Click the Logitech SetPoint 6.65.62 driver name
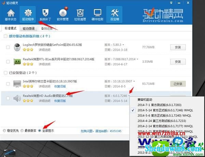 [x=52, y=45]
